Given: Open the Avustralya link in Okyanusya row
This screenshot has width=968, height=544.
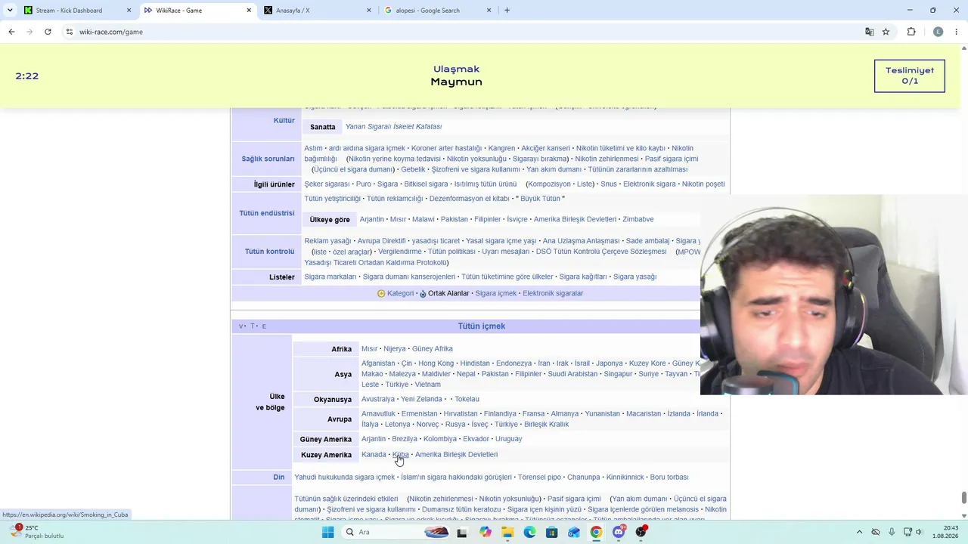Looking at the screenshot, I should [378, 399].
